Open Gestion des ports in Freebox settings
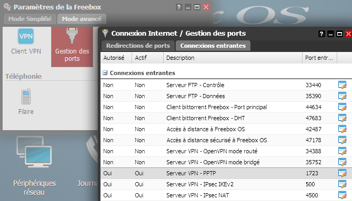Image resolution: width=352 pixels, height=201 pixels. pyautogui.click(x=72, y=47)
